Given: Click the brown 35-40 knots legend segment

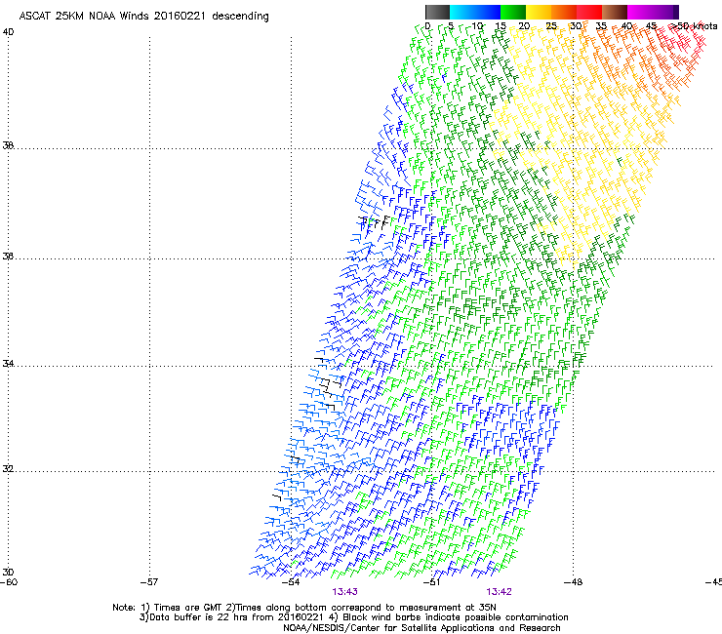Looking at the screenshot, I should (615, 12).
